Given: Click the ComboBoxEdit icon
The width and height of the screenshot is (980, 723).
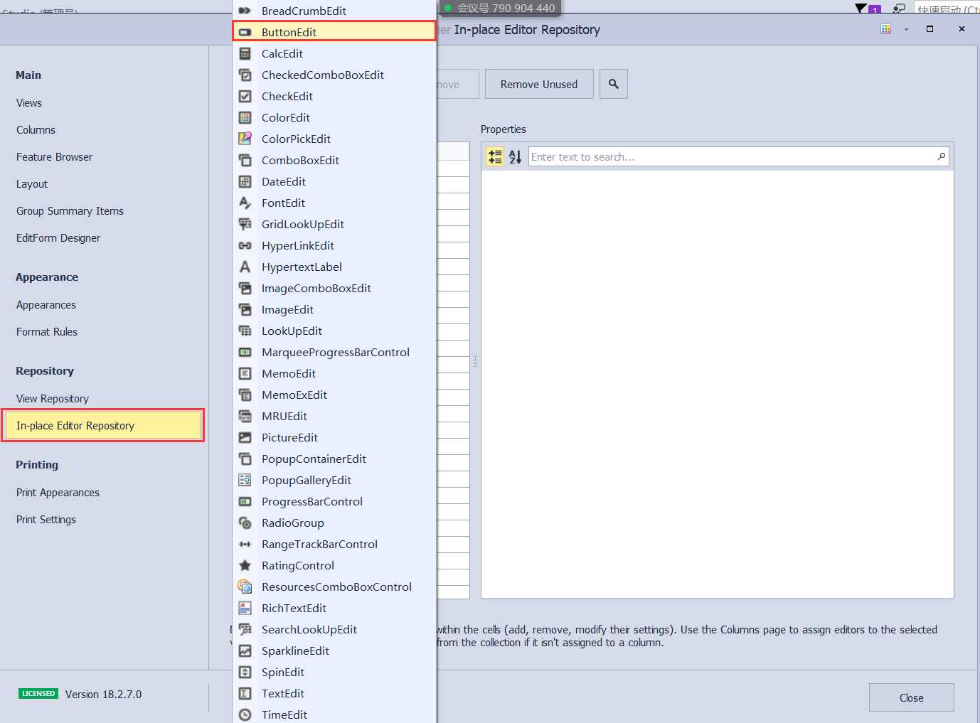Looking at the screenshot, I should (x=245, y=160).
